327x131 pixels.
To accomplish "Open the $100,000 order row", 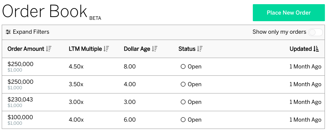I will [x=163, y=120].
